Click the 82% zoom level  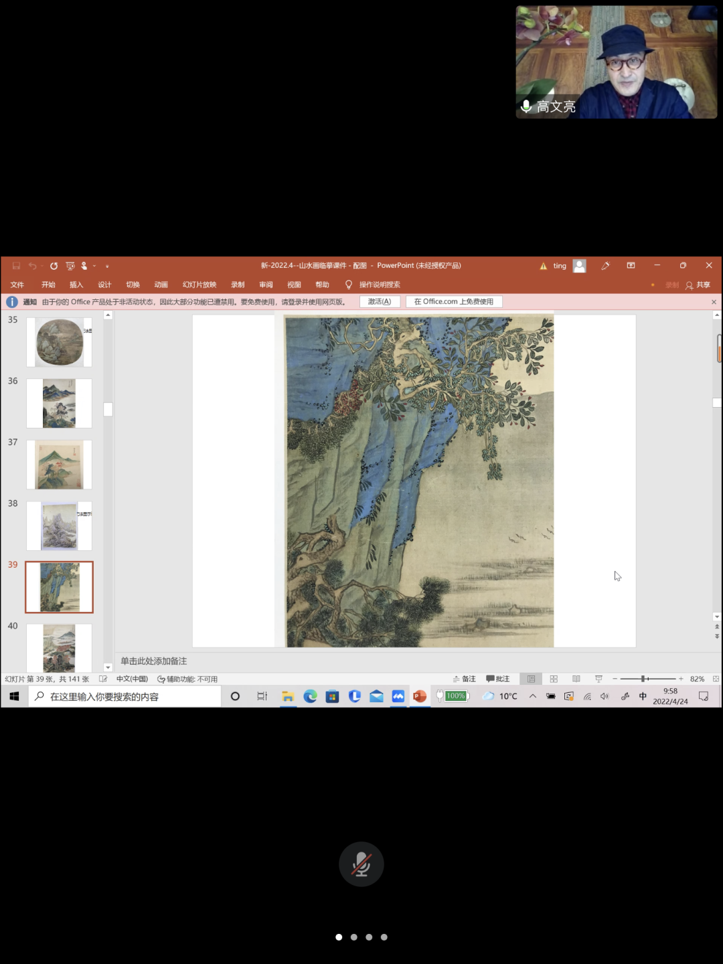pos(697,679)
